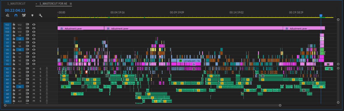Mute audio track A3

(x=34, y=76)
